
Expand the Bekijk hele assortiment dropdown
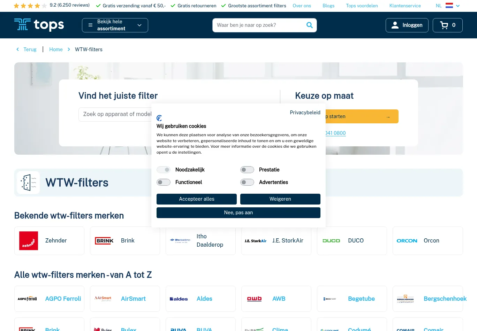pos(115,25)
